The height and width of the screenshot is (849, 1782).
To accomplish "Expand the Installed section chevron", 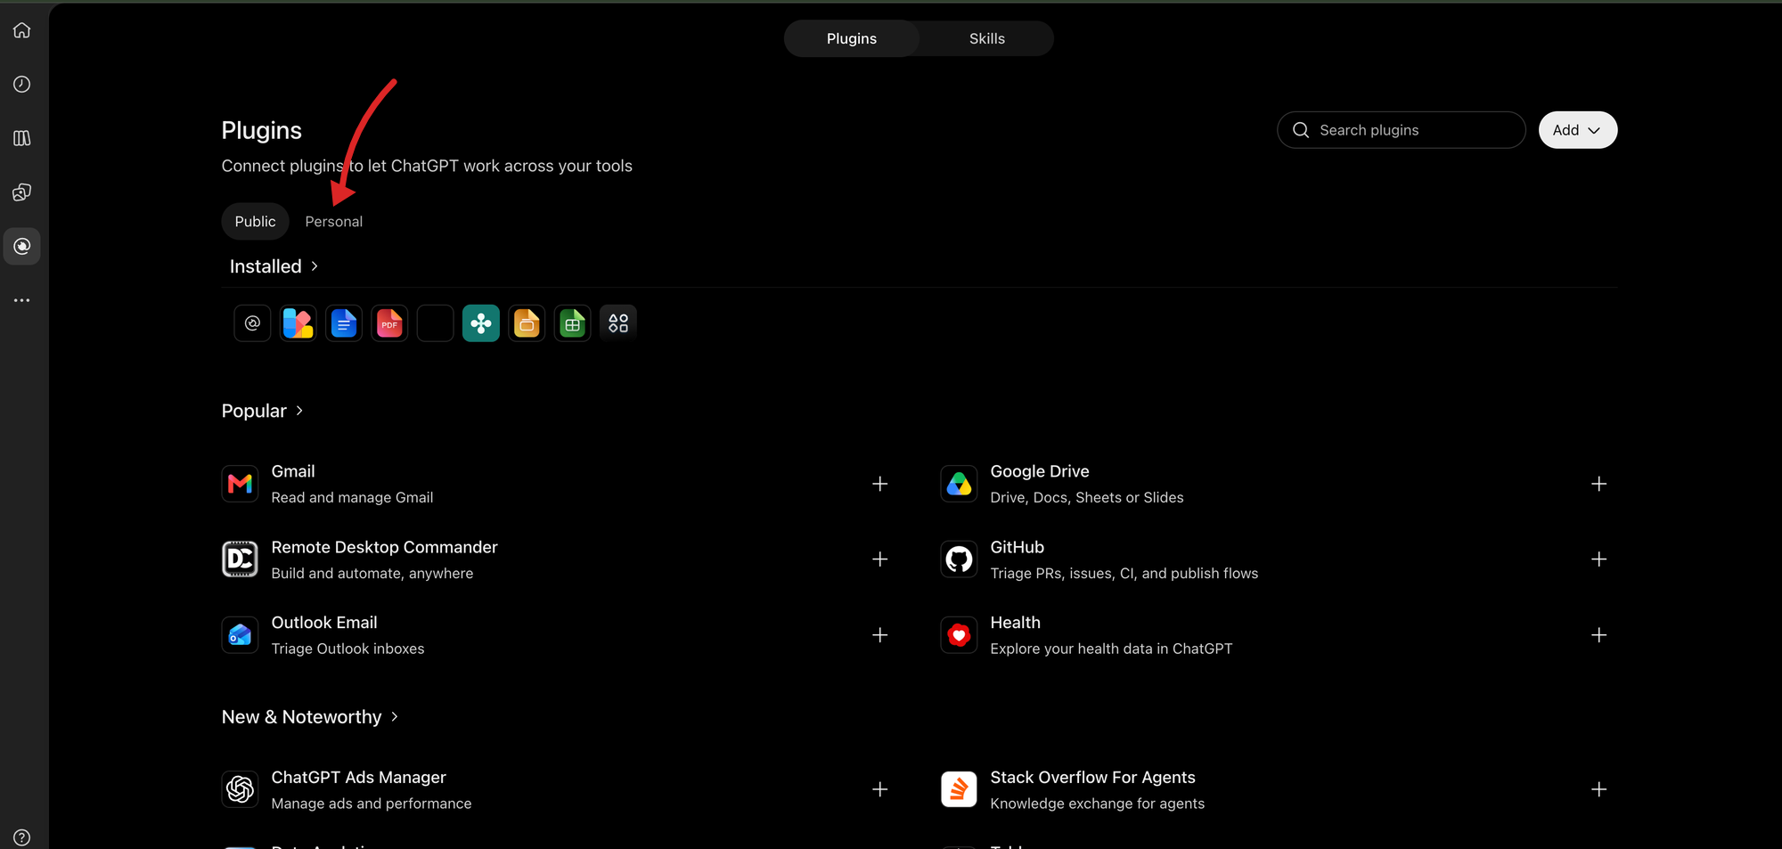I will click(x=315, y=266).
